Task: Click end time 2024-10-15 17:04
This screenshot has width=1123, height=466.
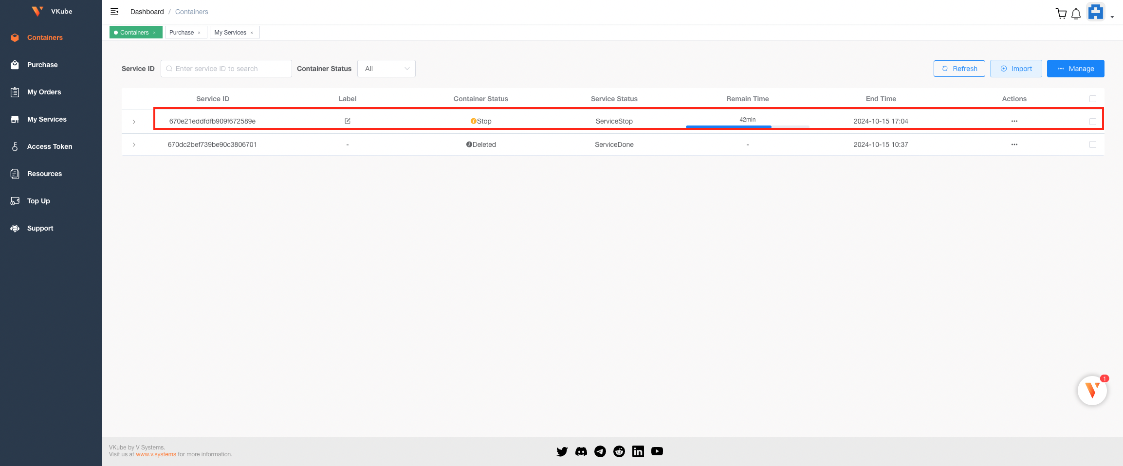Action: (881, 121)
